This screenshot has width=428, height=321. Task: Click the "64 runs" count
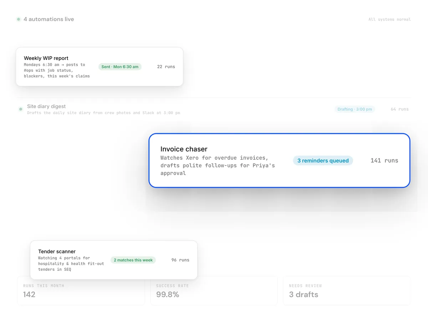coord(400,109)
